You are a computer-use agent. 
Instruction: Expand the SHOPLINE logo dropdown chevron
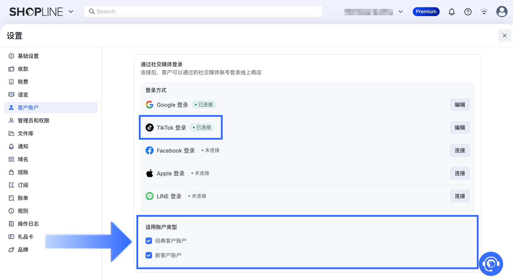click(71, 12)
